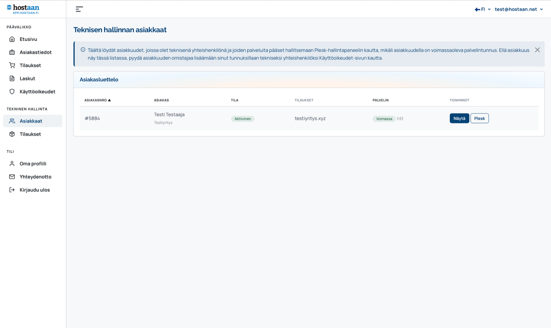Screen dimensions: 551x328
Task: Click the testiyritys.xyz domain text
Action: click(310, 118)
